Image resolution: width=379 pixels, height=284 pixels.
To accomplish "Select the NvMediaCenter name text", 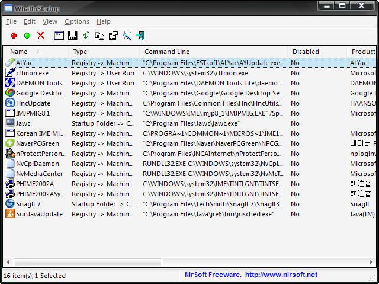I will pyautogui.click(x=40, y=174).
